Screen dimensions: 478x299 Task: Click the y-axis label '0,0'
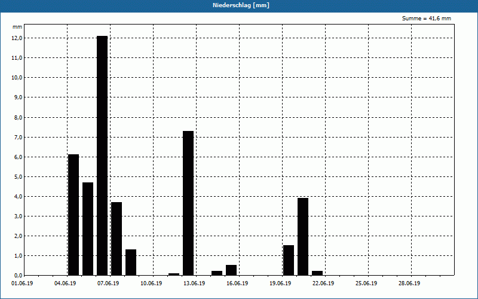(18, 276)
